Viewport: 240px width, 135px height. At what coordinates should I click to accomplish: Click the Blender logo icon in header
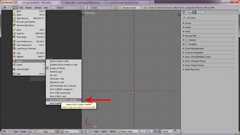(x=145, y=7)
